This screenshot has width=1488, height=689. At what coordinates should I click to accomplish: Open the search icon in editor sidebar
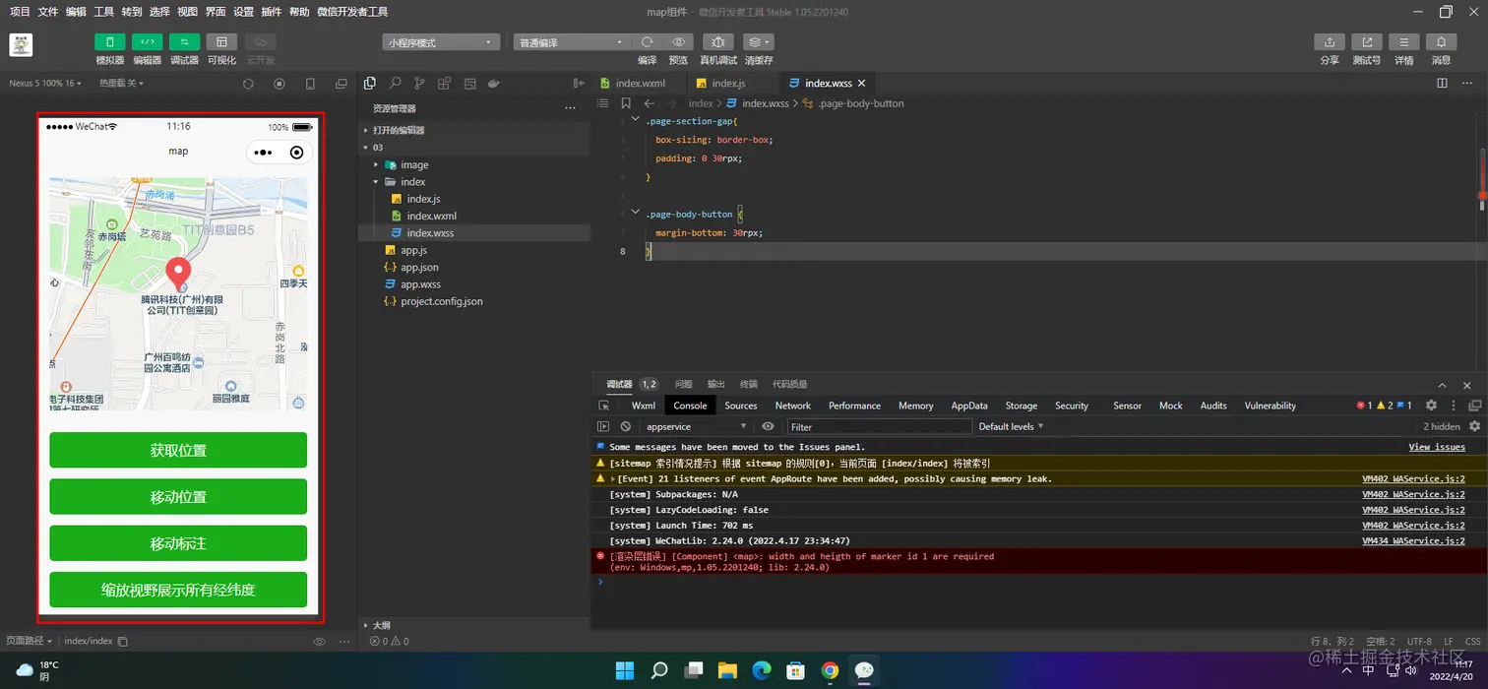pyautogui.click(x=395, y=84)
